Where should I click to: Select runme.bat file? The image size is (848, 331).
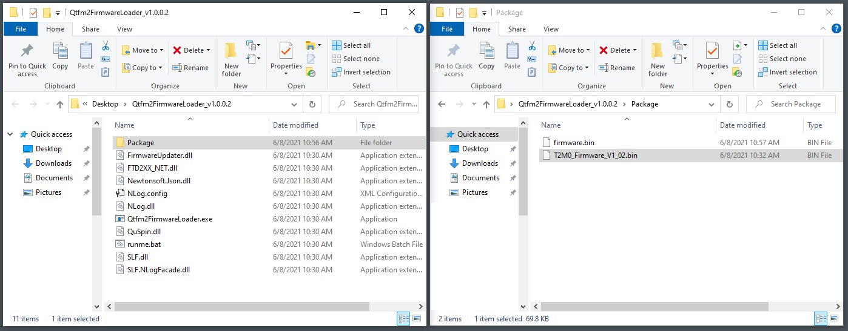pos(144,244)
